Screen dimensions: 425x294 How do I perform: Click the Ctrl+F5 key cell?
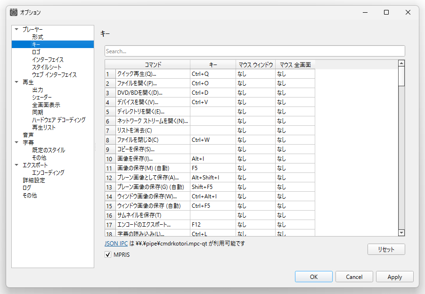click(x=213, y=206)
